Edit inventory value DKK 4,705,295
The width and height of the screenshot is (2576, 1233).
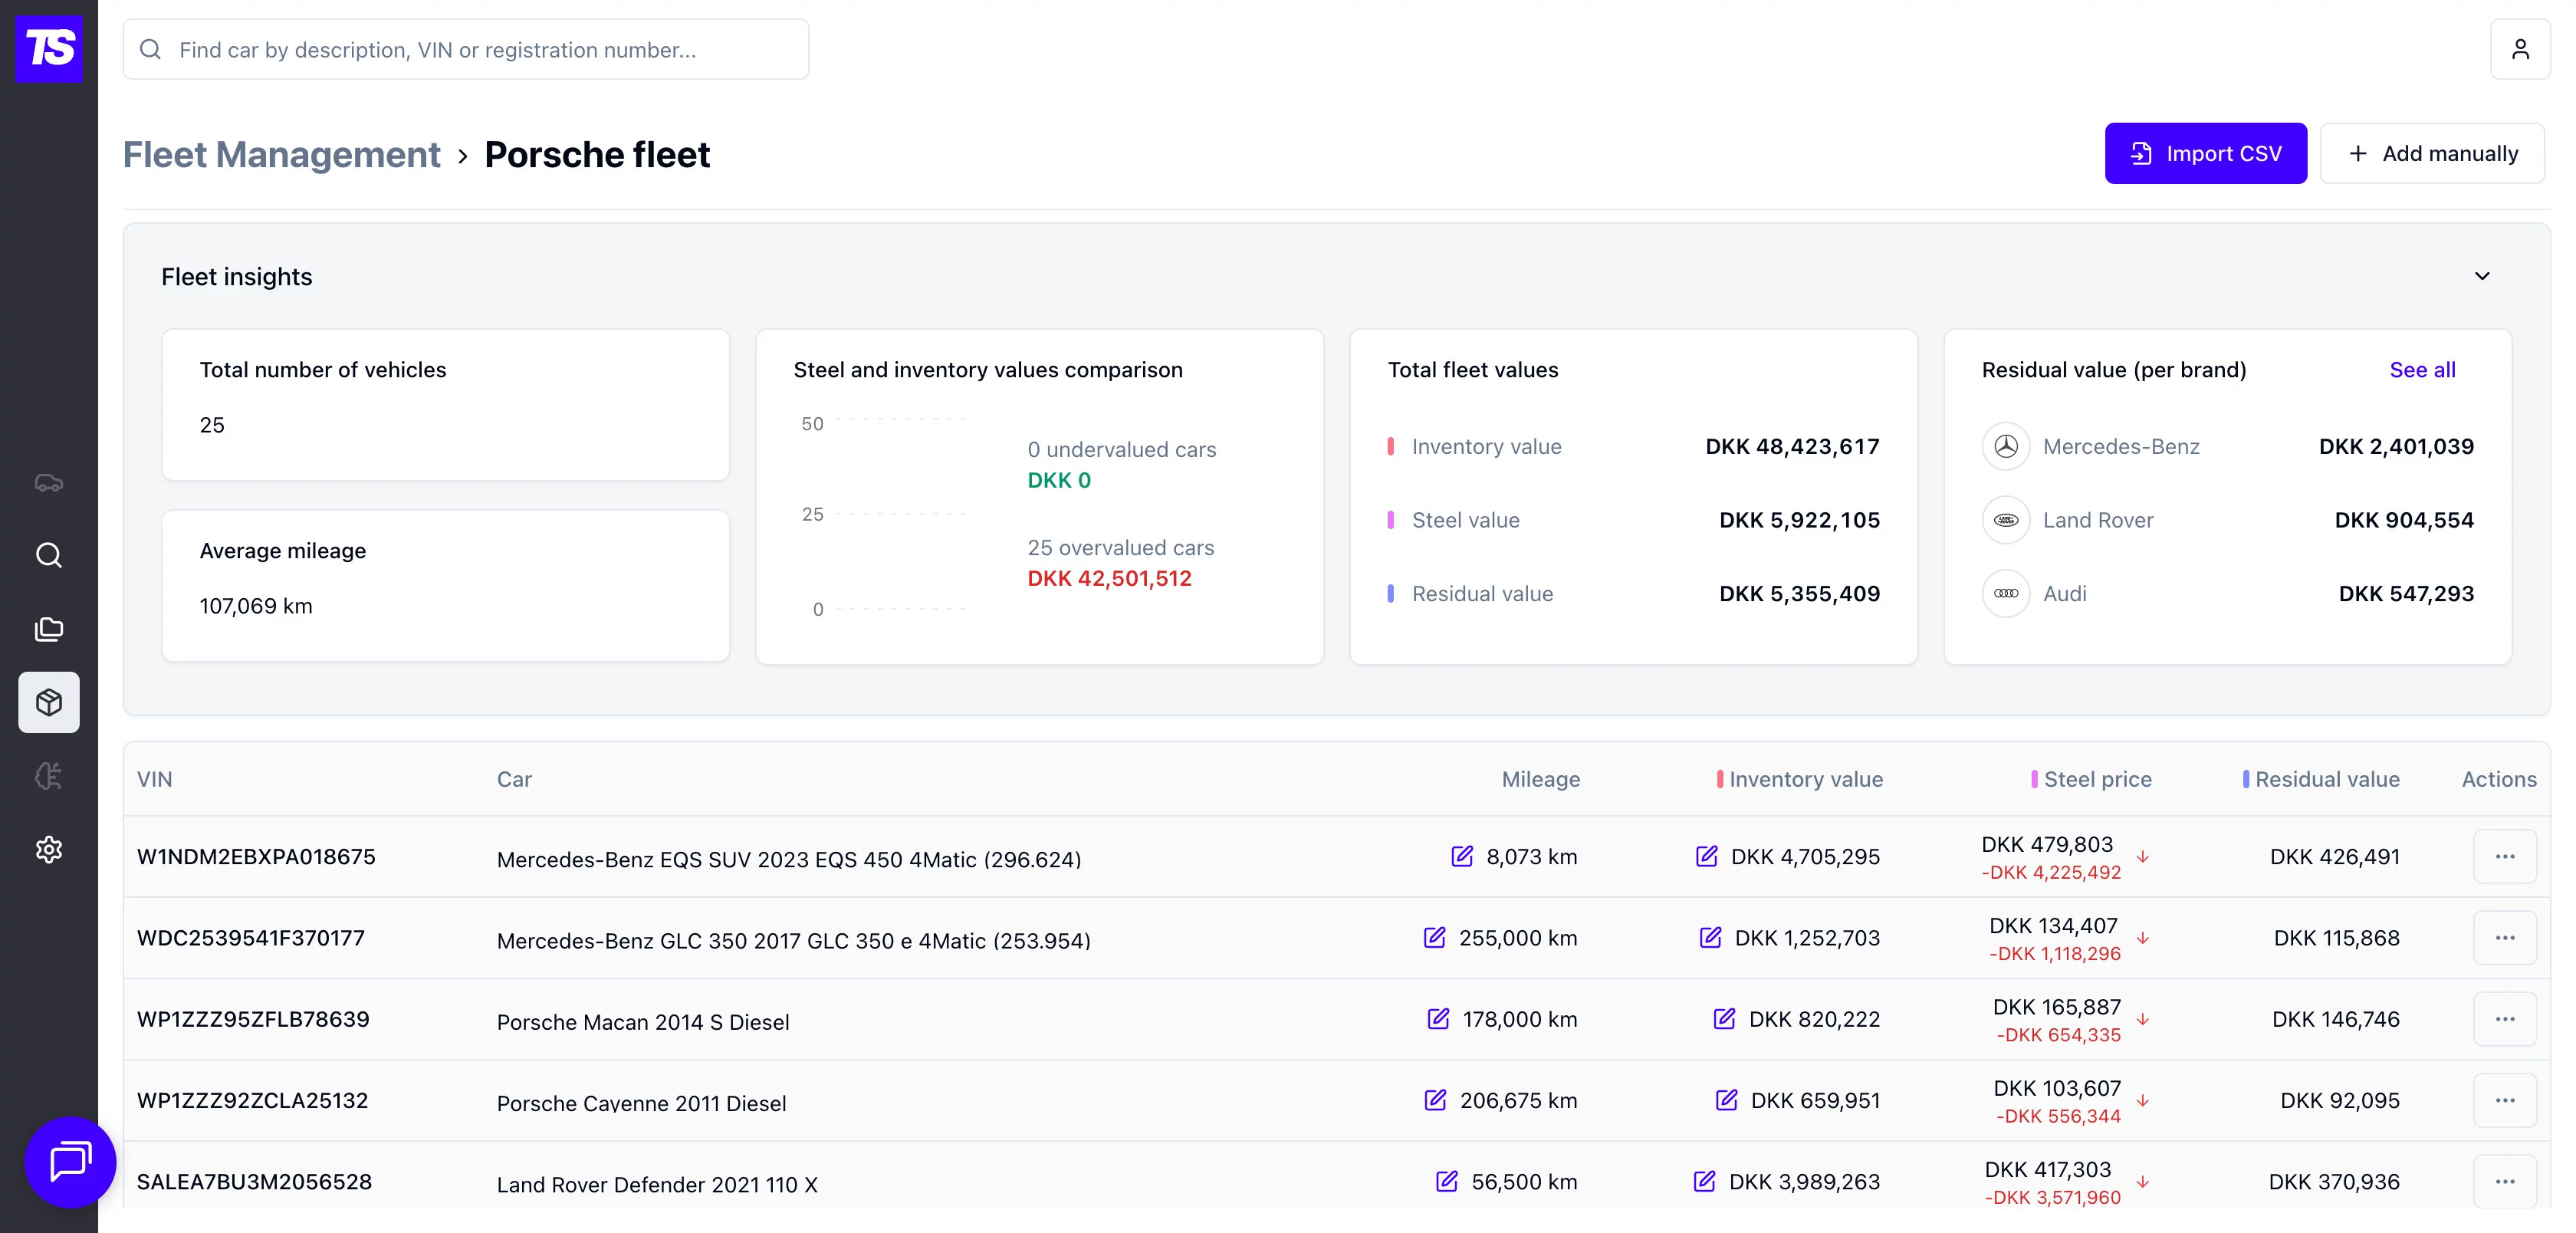1707,856
